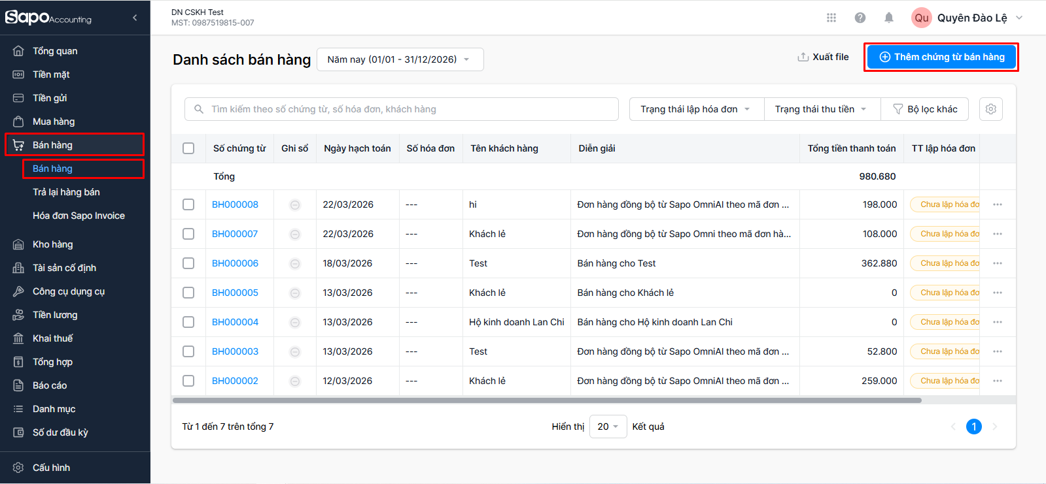
Task: Open the apps grid icon
Action: click(831, 18)
